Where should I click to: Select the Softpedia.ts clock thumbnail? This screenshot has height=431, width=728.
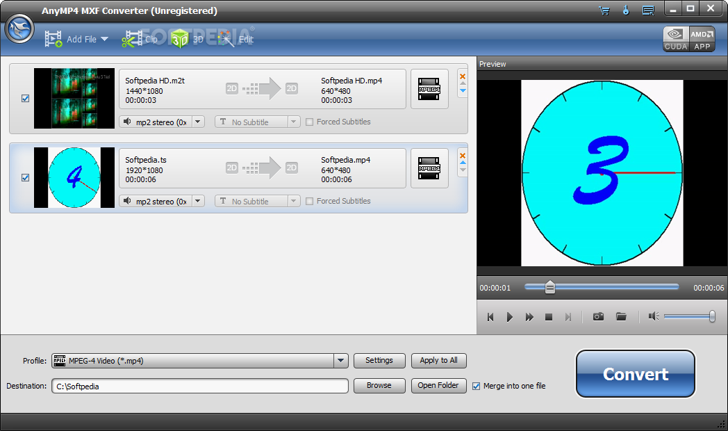[74, 177]
